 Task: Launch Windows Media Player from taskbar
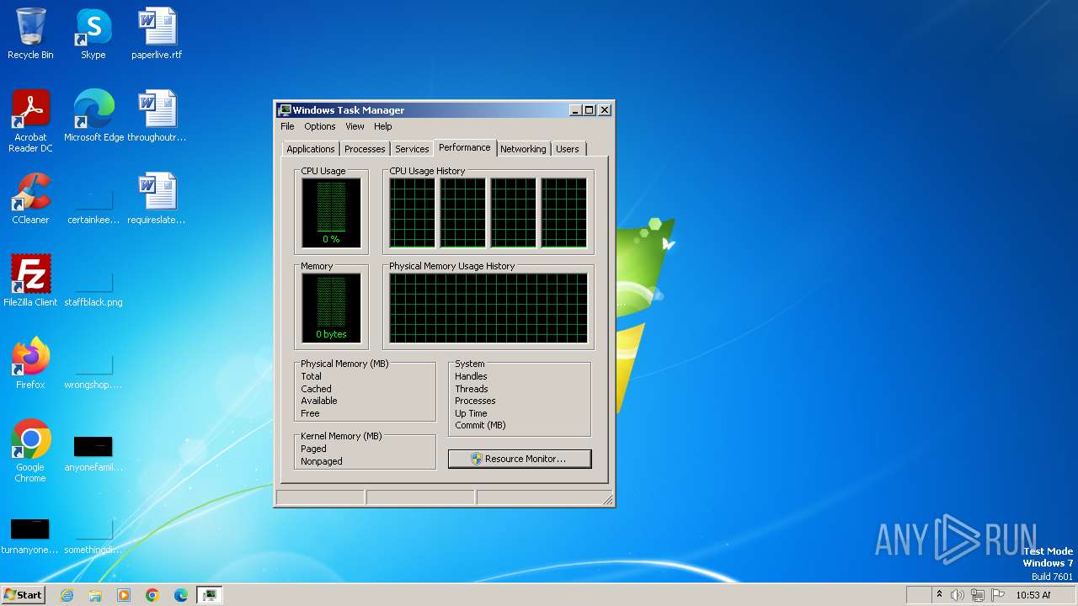124,595
